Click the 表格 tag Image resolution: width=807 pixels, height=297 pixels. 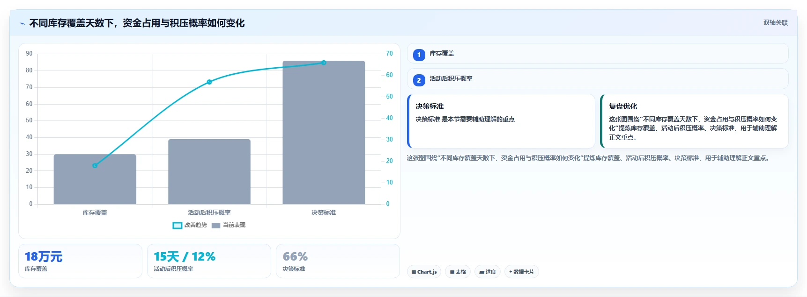pyautogui.click(x=458, y=272)
